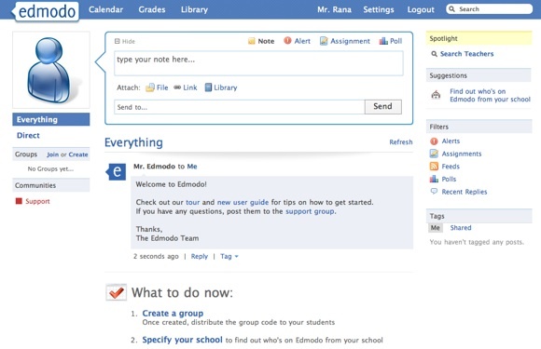Select the Direct sidebar filter
541x349 pixels.
point(28,135)
